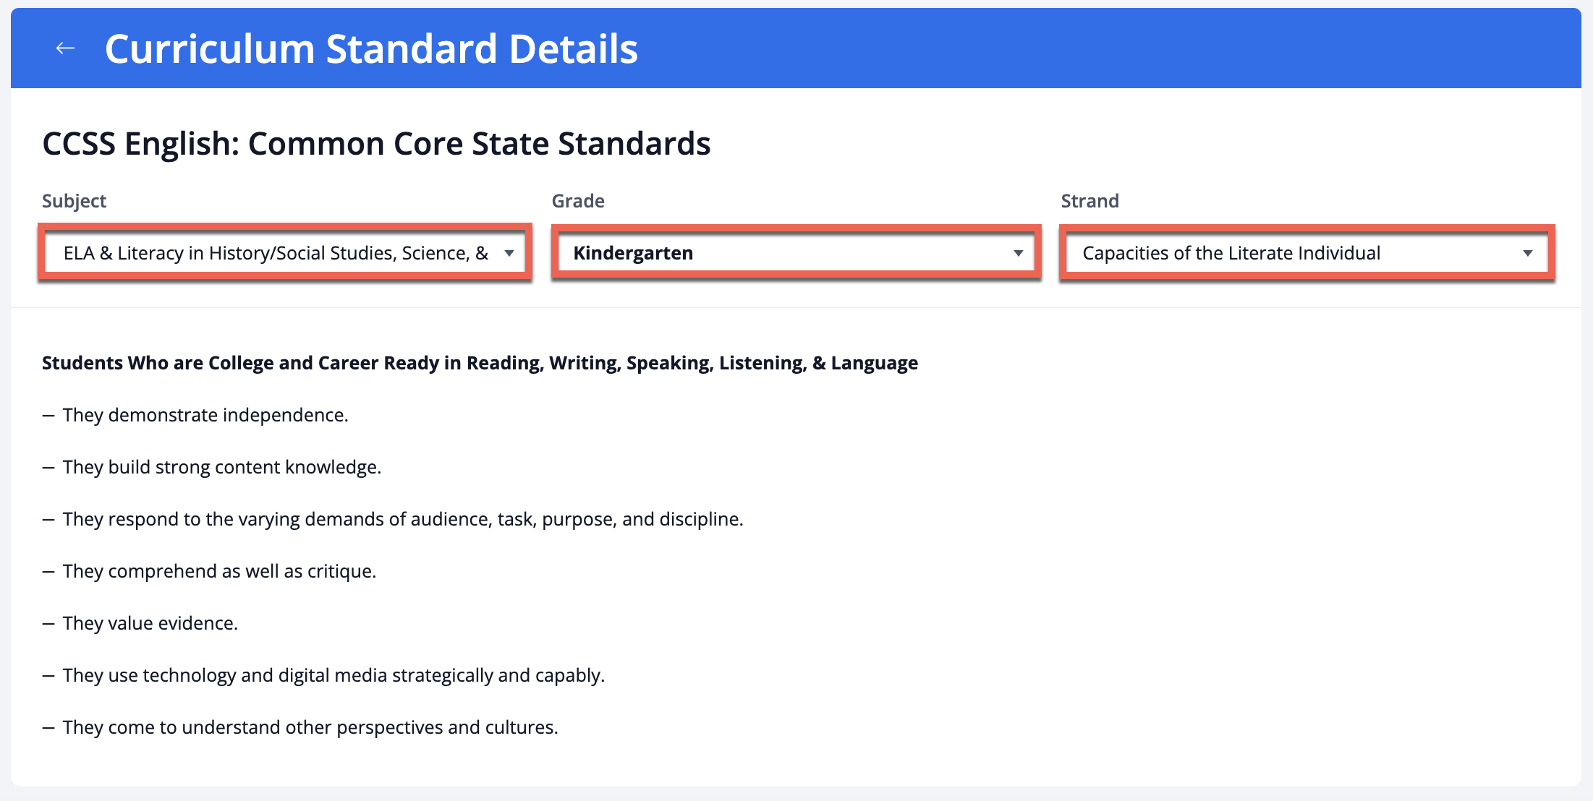Click the Strand field label
The width and height of the screenshot is (1593, 801).
pos(1089,201)
